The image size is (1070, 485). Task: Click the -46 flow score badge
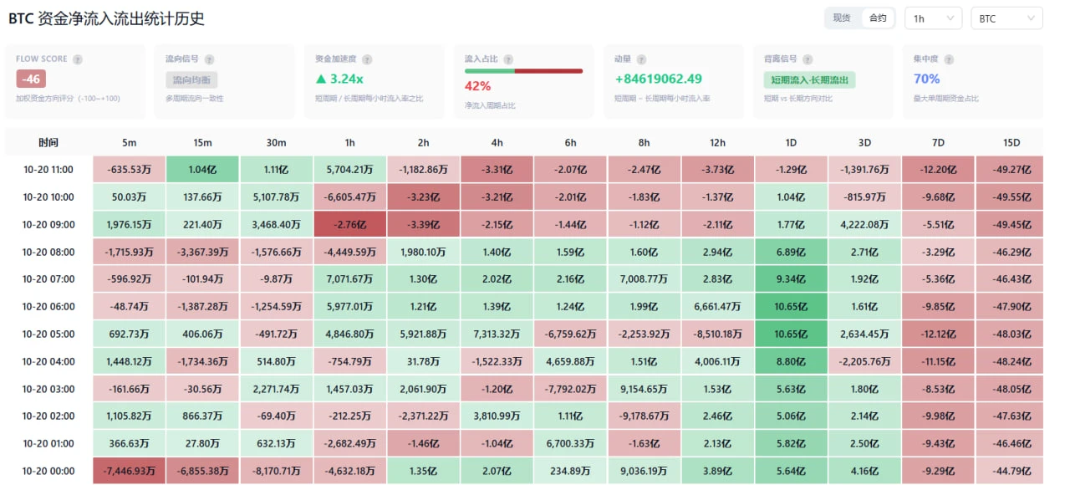pos(31,79)
